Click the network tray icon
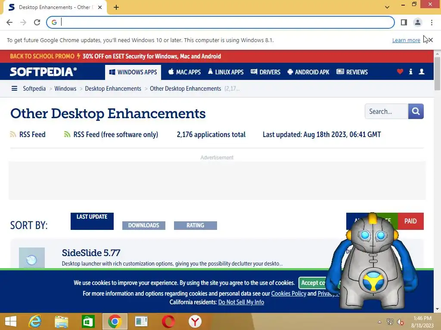441x330 pixels. click(390, 322)
